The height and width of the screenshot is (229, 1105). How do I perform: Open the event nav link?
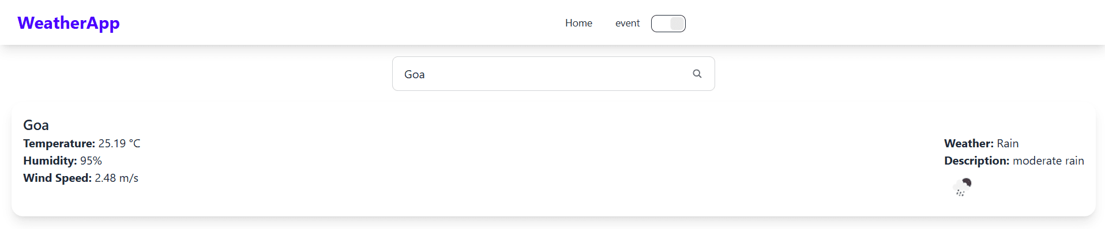[627, 23]
